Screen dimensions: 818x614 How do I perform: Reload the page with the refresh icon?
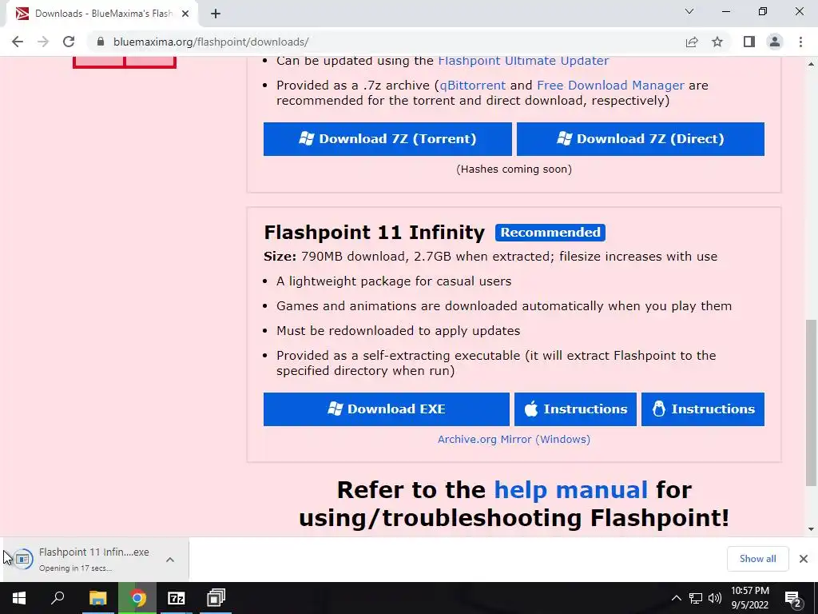(69, 42)
